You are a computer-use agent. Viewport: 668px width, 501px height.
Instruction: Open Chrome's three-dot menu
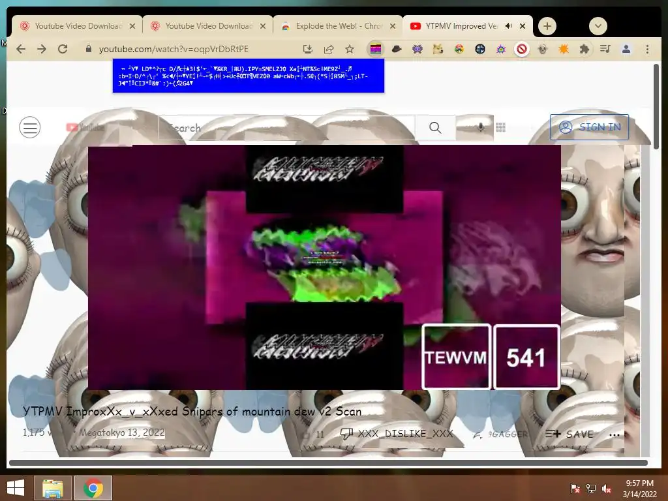coord(647,49)
